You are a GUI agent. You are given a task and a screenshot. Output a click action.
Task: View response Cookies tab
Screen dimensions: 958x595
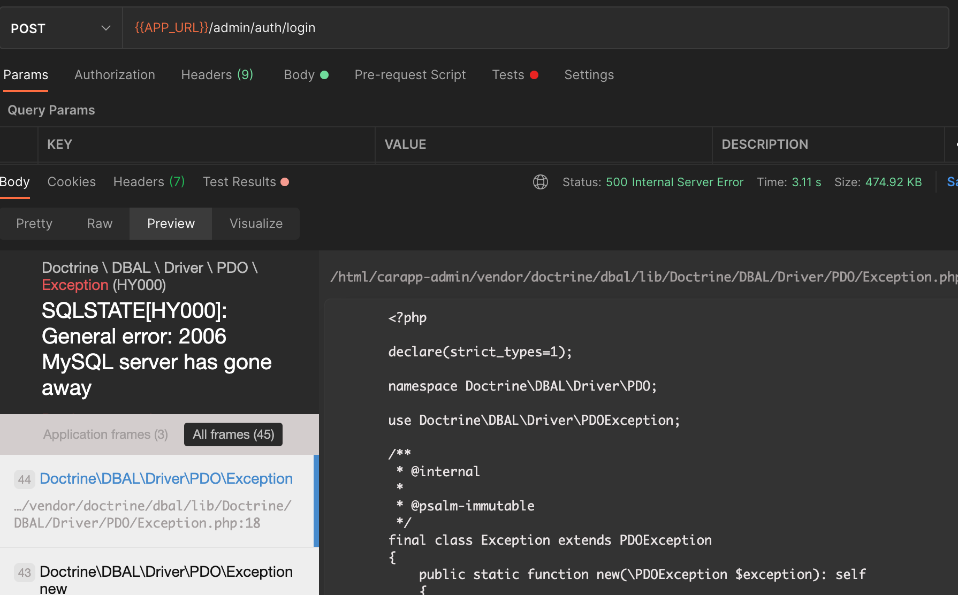(x=71, y=182)
